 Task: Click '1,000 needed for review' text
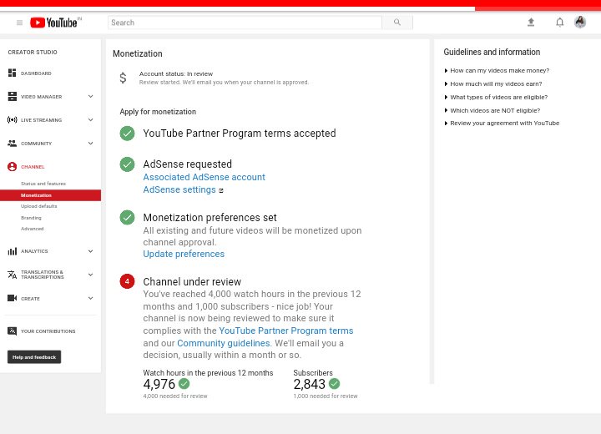326,396
